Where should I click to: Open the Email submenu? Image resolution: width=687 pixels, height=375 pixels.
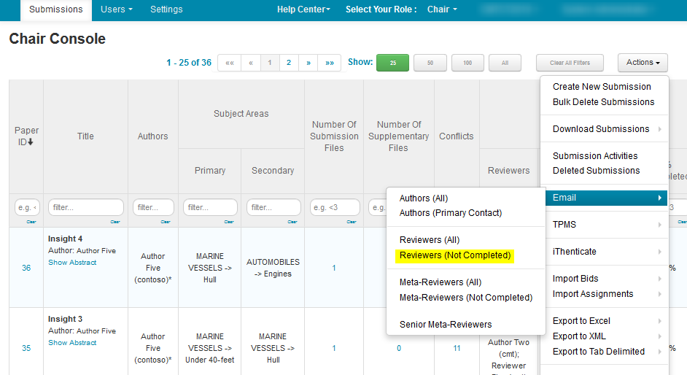[607, 198]
